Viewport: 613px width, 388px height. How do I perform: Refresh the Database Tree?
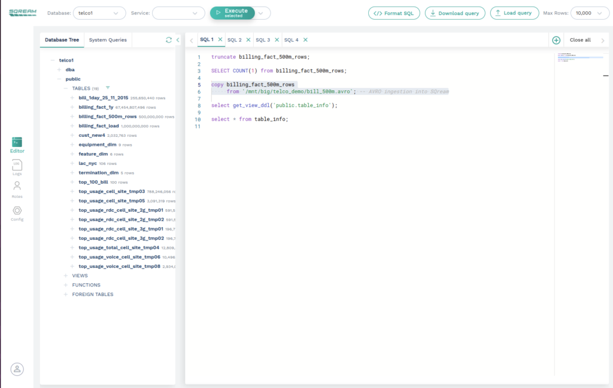point(168,39)
